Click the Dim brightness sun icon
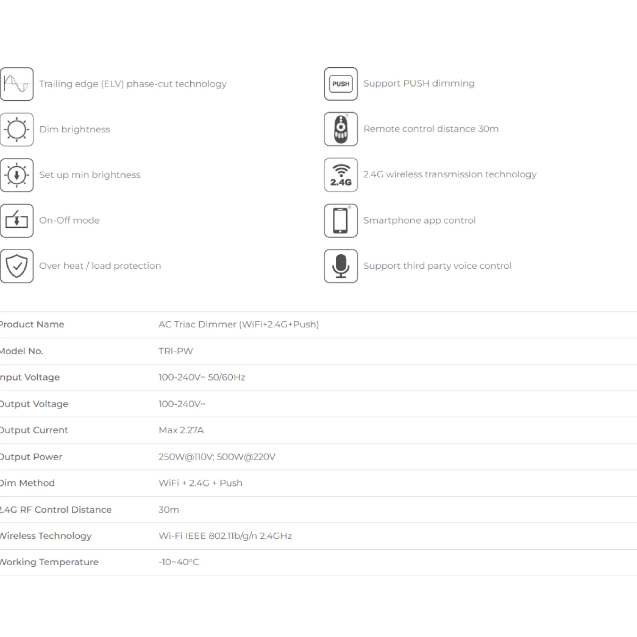This screenshot has height=637, width=637. coord(16,130)
